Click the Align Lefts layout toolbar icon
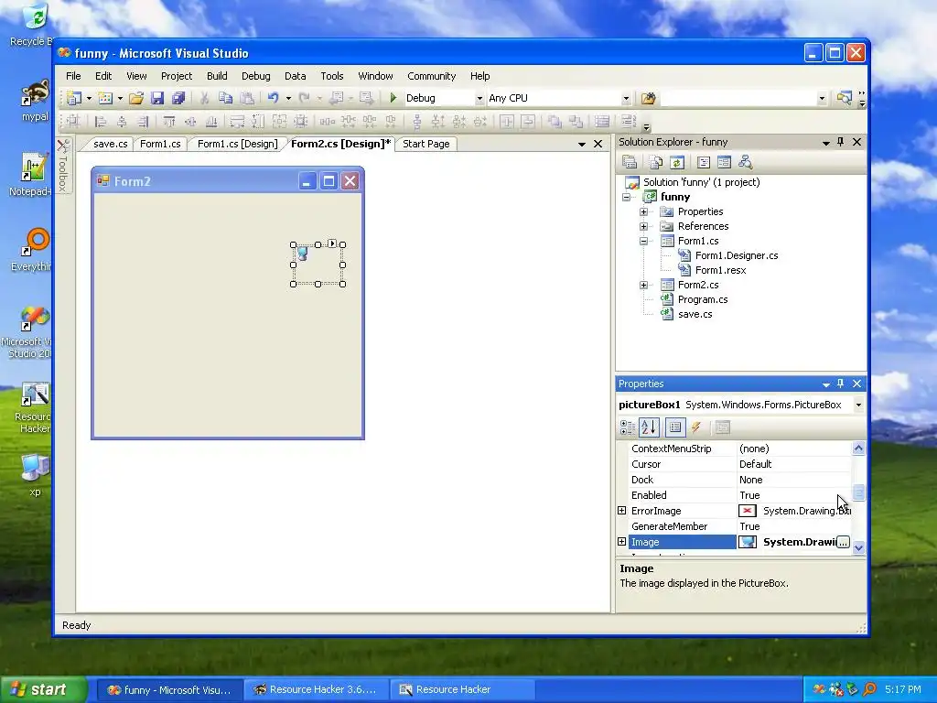 [101, 122]
